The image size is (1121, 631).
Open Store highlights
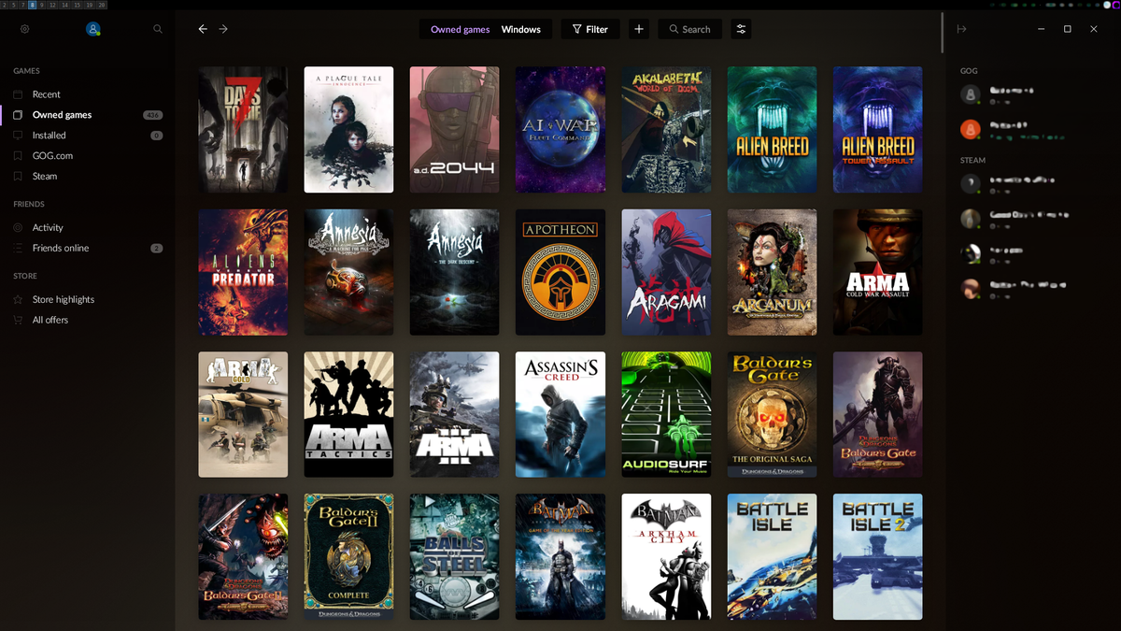63,299
